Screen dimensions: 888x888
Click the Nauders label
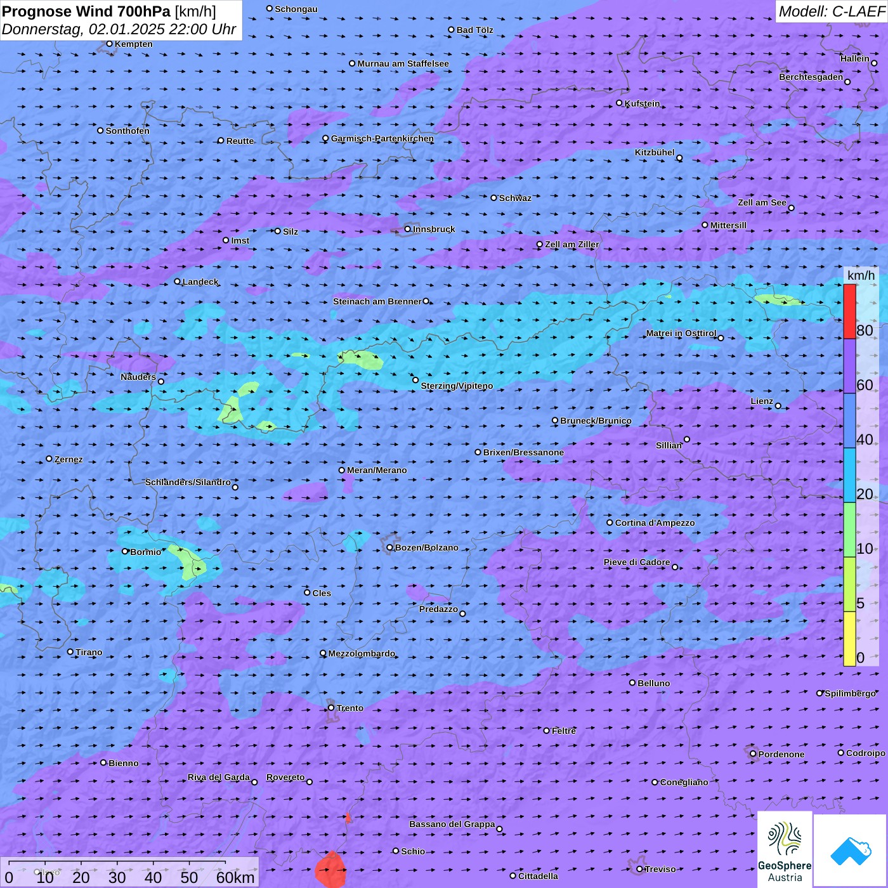(138, 377)
